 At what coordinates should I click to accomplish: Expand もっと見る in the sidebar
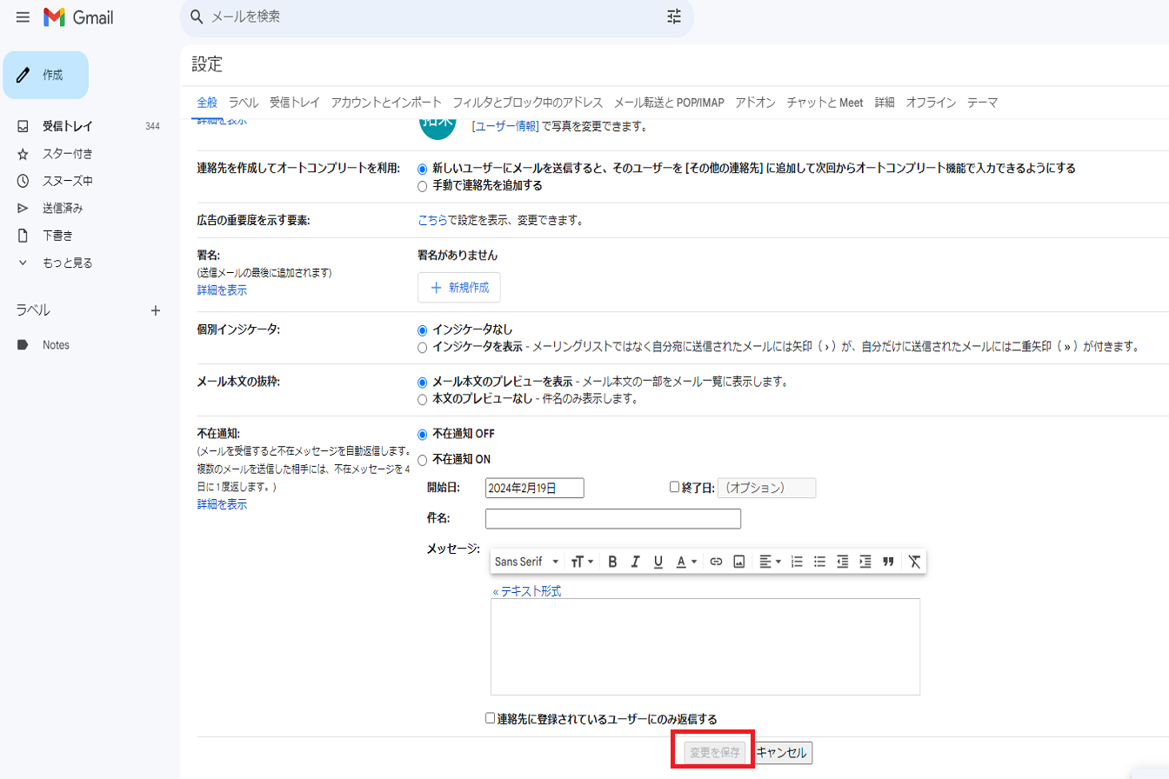pos(67,263)
